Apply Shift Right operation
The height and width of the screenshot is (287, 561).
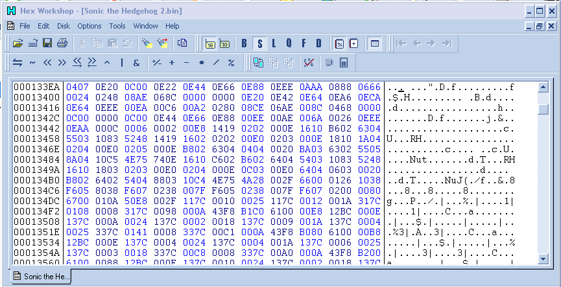(62, 63)
